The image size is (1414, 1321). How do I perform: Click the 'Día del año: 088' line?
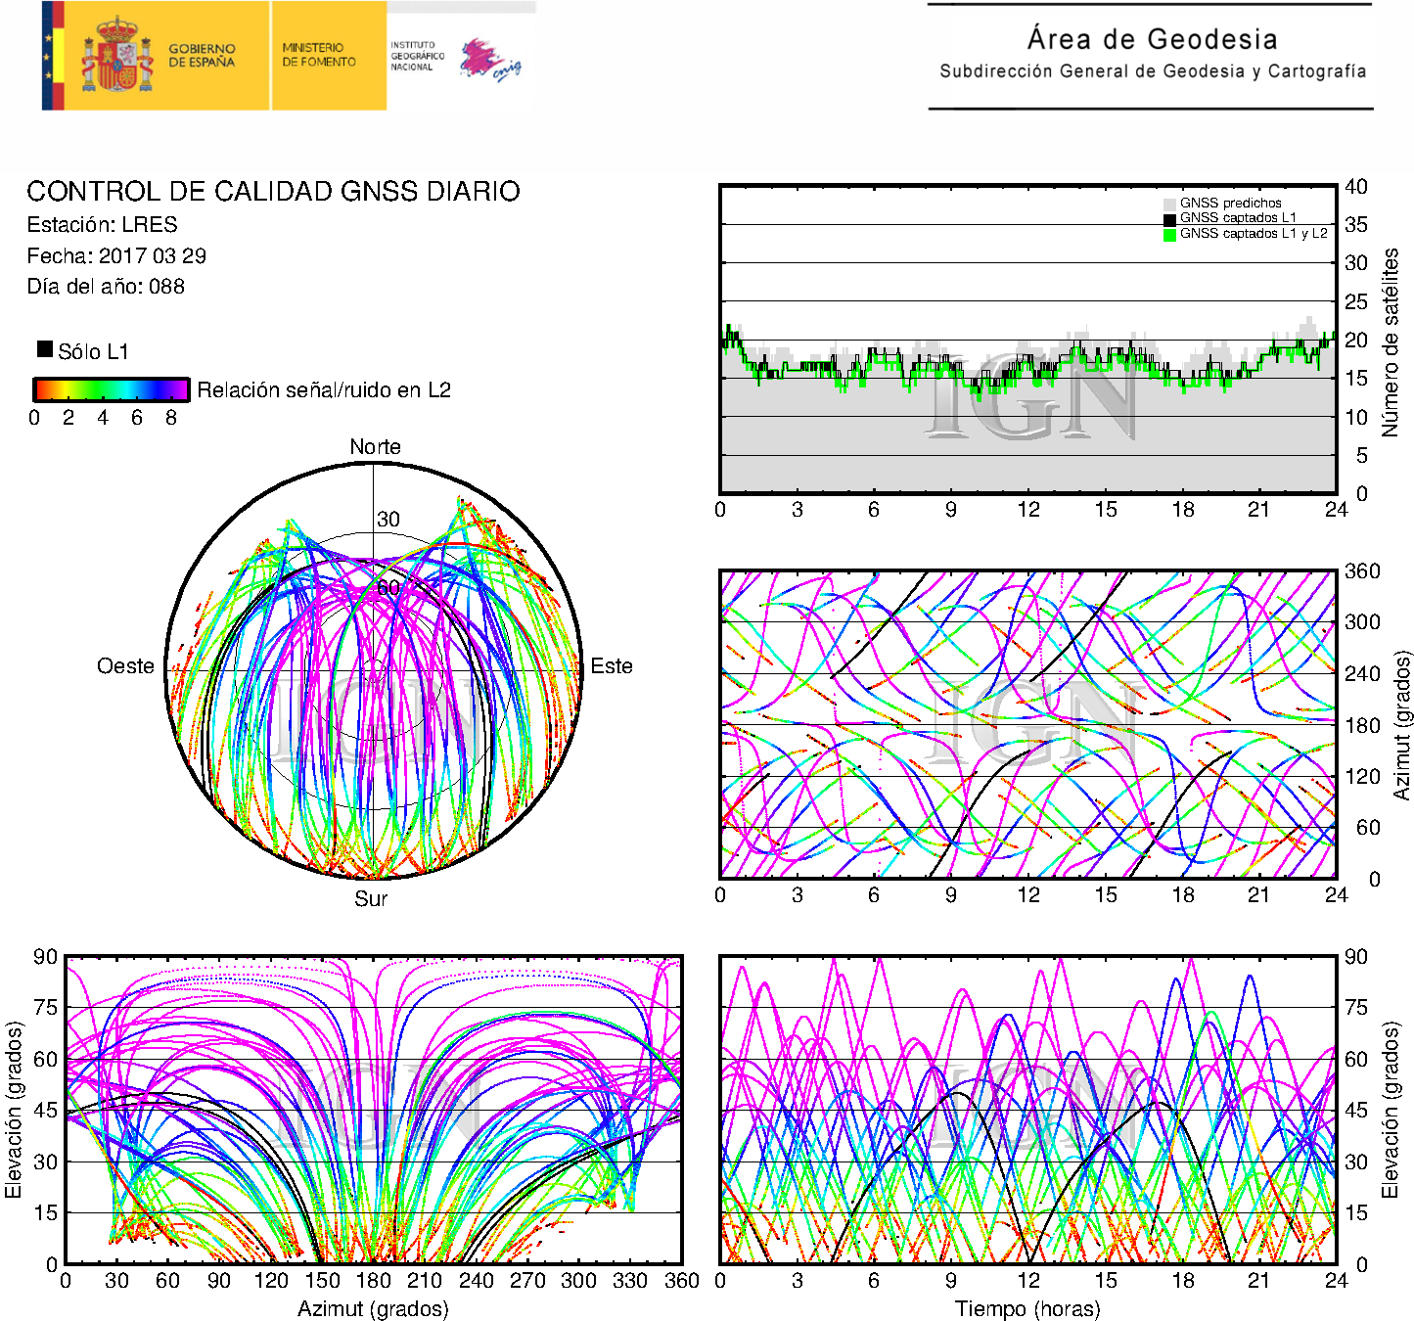point(106,286)
